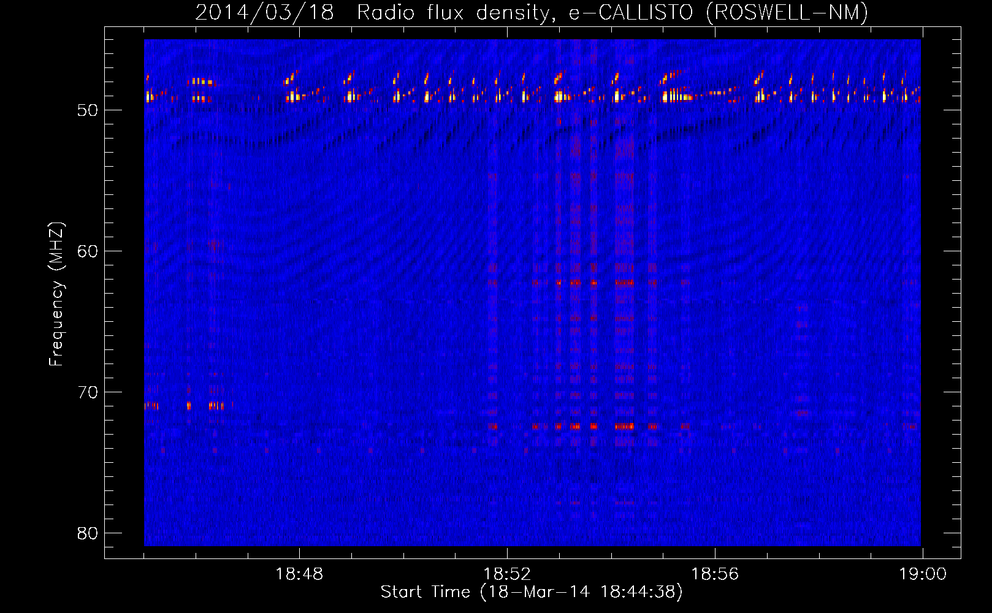Click the 60 MHz frequency tick label
This screenshot has width=992, height=613.
[x=88, y=251]
